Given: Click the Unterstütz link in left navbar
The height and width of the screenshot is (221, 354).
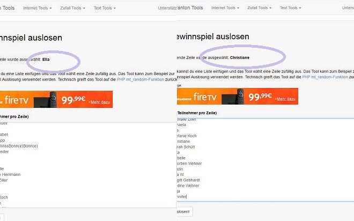Looking at the screenshot, I should pyautogui.click(x=167, y=8).
